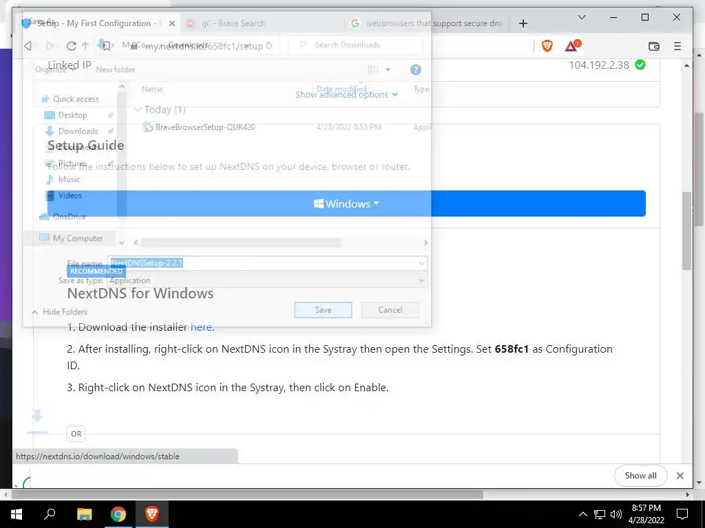Click New folder in the dialog toolbar
This screenshot has height=528, width=705.
[x=115, y=69]
